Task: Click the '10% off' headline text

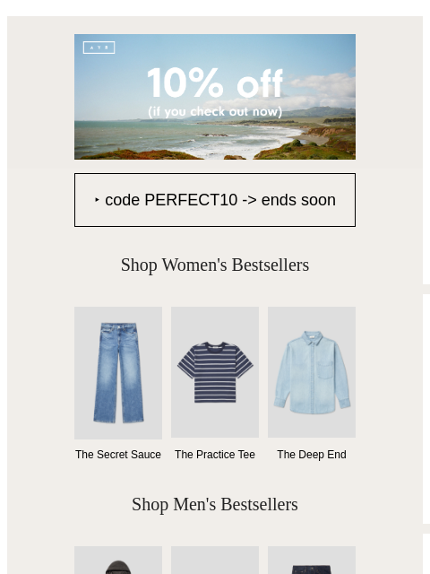Action: (x=215, y=83)
